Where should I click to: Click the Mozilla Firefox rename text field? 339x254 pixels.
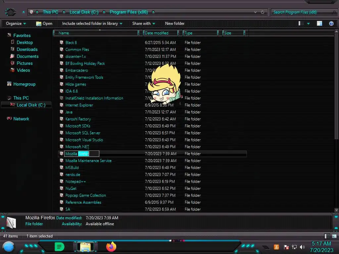point(82,153)
